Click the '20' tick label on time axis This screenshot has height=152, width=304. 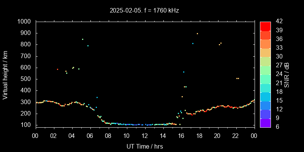click(217, 136)
